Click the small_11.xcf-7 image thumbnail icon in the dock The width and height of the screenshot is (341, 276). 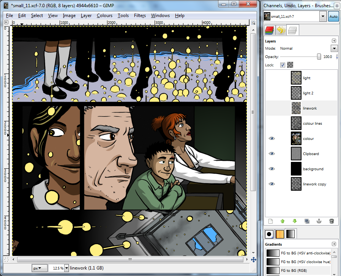[x=267, y=17]
